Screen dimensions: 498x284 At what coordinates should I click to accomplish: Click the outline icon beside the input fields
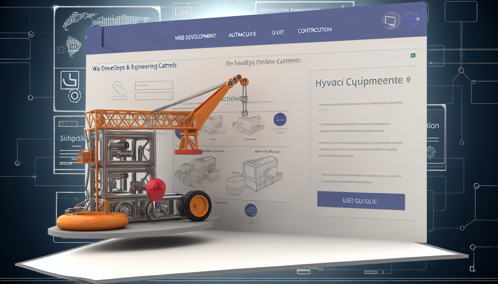120,91
